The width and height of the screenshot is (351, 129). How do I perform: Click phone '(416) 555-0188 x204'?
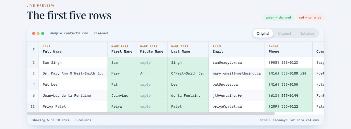pyautogui.click(x=289, y=73)
